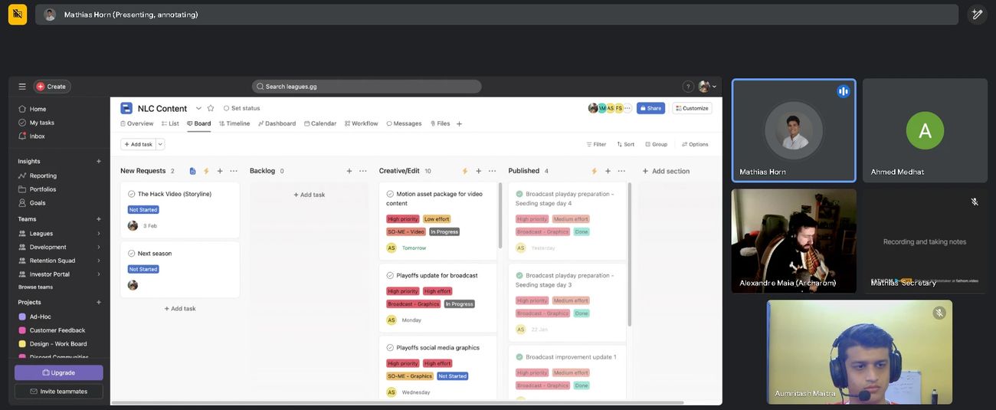
Task: Open more options for Backlog column
Action: [x=363, y=171]
